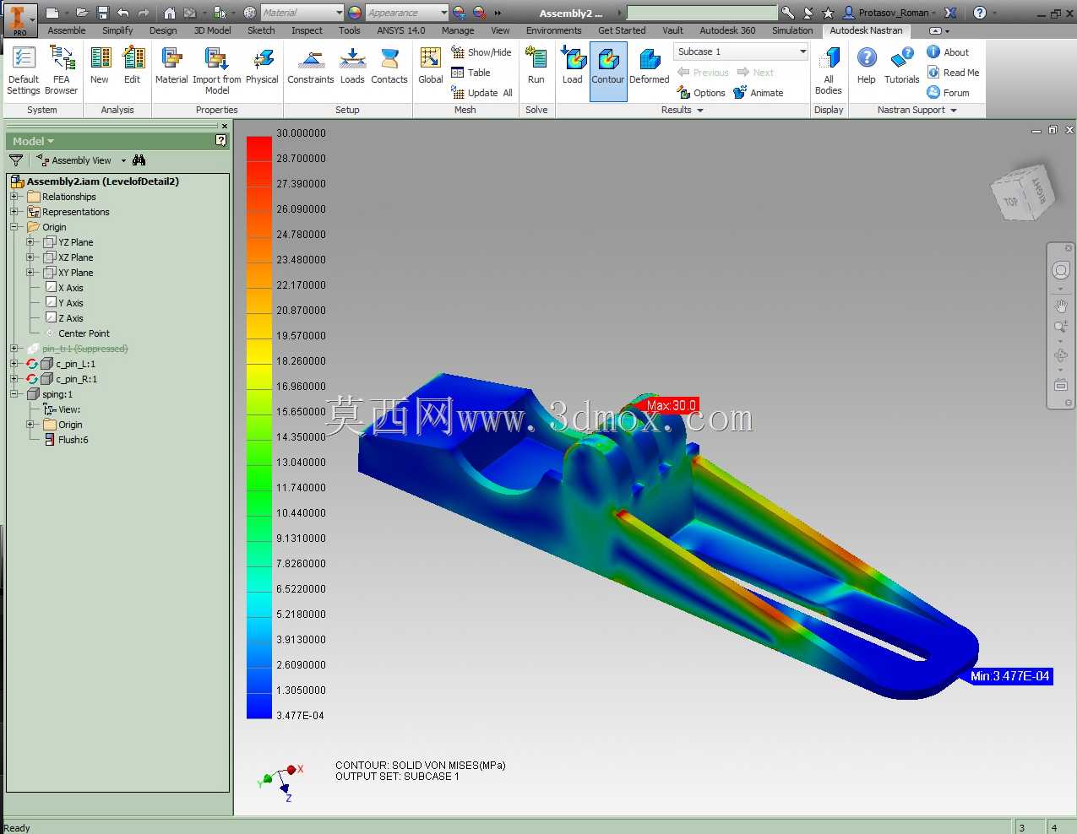
Task: Select the Constraints tool
Action: (311, 66)
